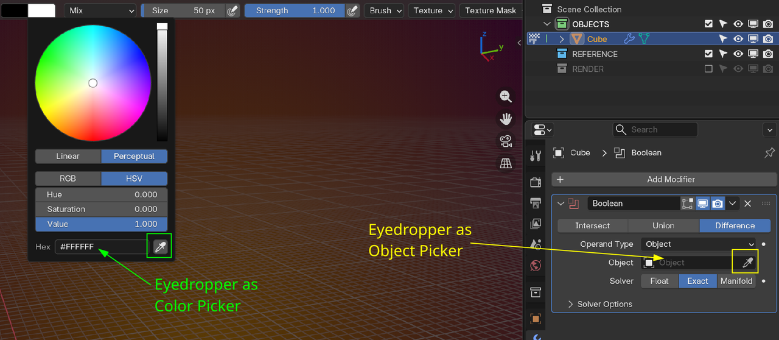Open the Scene properties tab icon
779x340 pixels.
[x=536, y=244]
